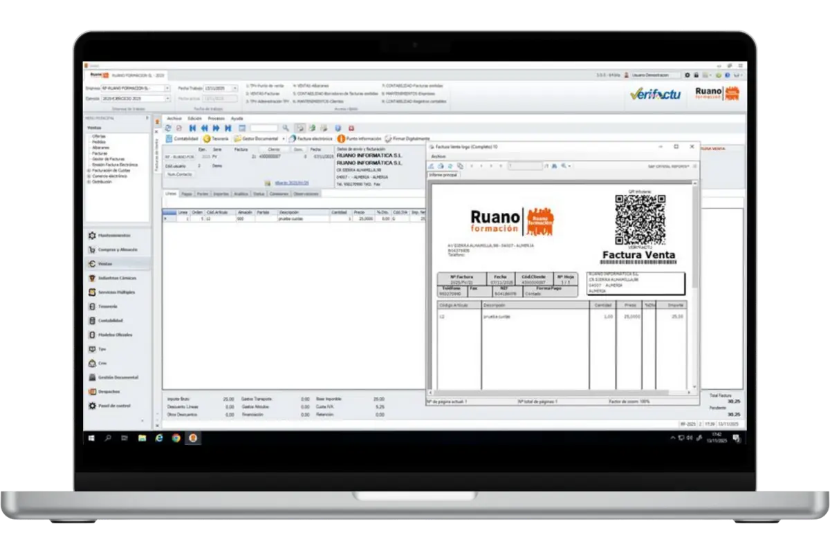Open the Ejercicio dropdown

pos(167,99)
